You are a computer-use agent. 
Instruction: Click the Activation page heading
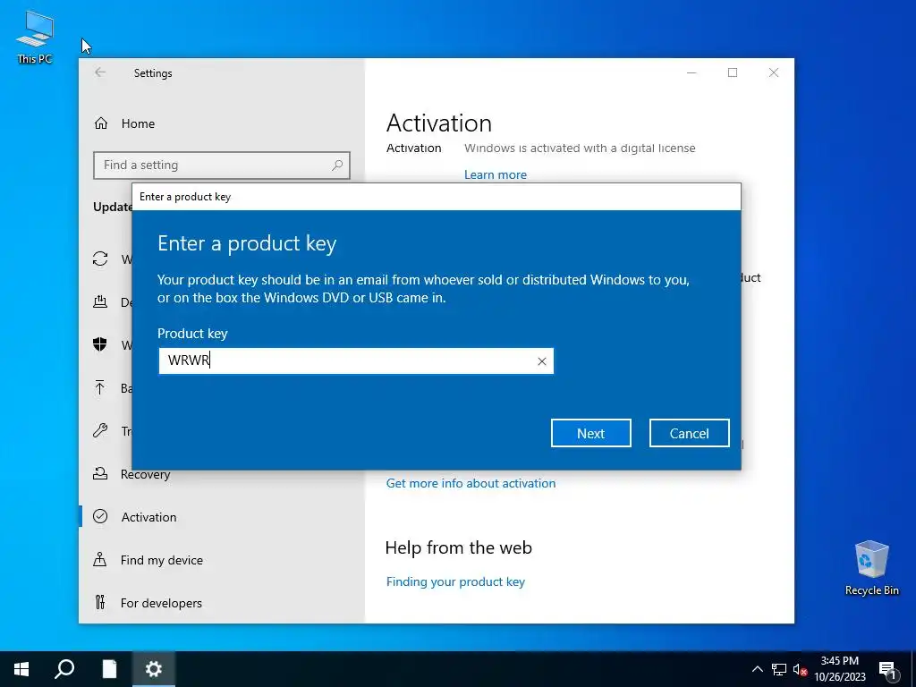click(x=439, y=123)
